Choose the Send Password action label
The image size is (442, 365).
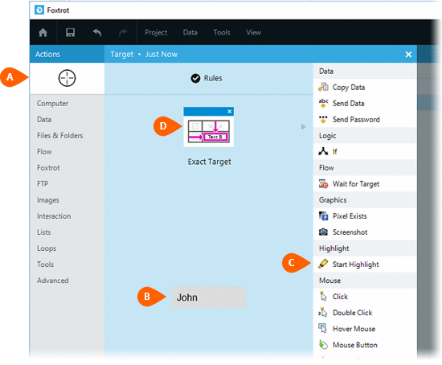click(x=356, y=120)
